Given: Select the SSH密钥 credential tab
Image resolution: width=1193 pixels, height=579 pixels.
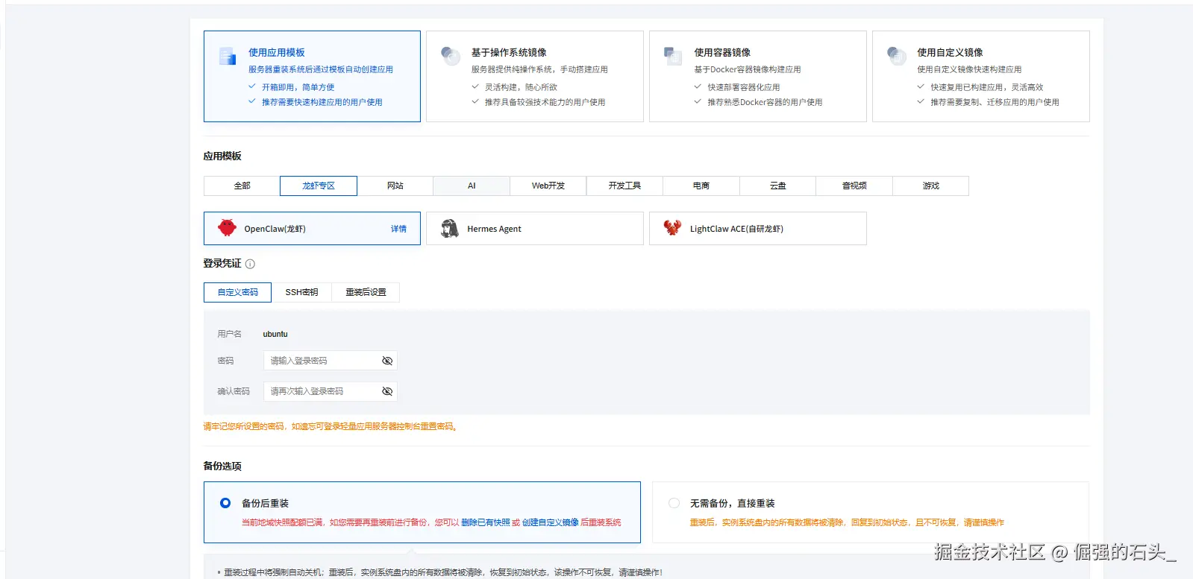Looking at the screenshot, I should (301, 292).
